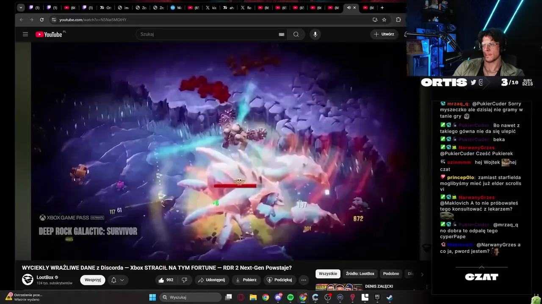Click the 124 tys. subskrybentów text

click(55, 283)
